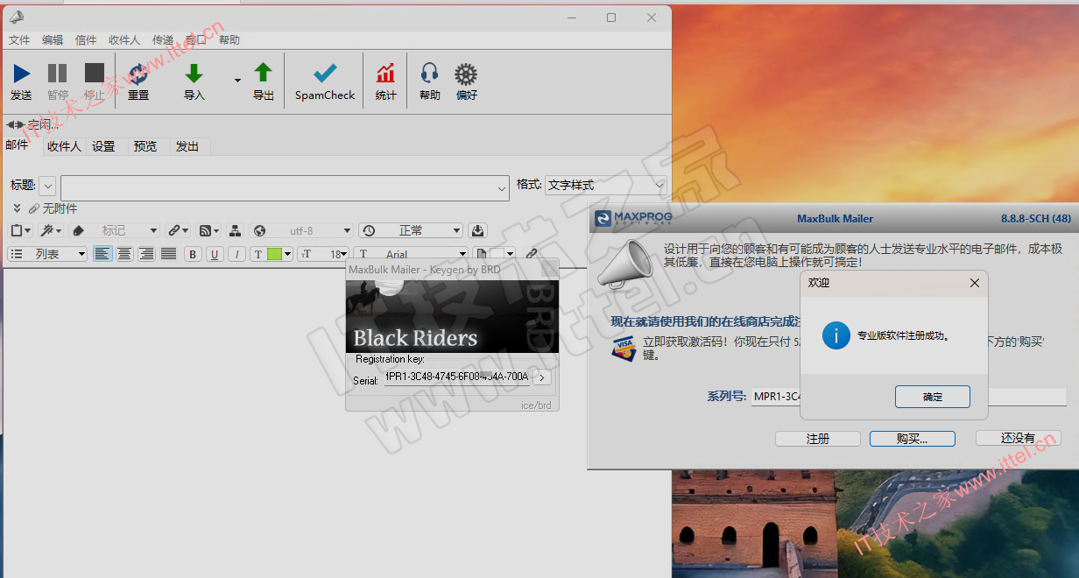1079x578 pixels.
Task: Open the 标记 tag dropdown
Action: 115,230
